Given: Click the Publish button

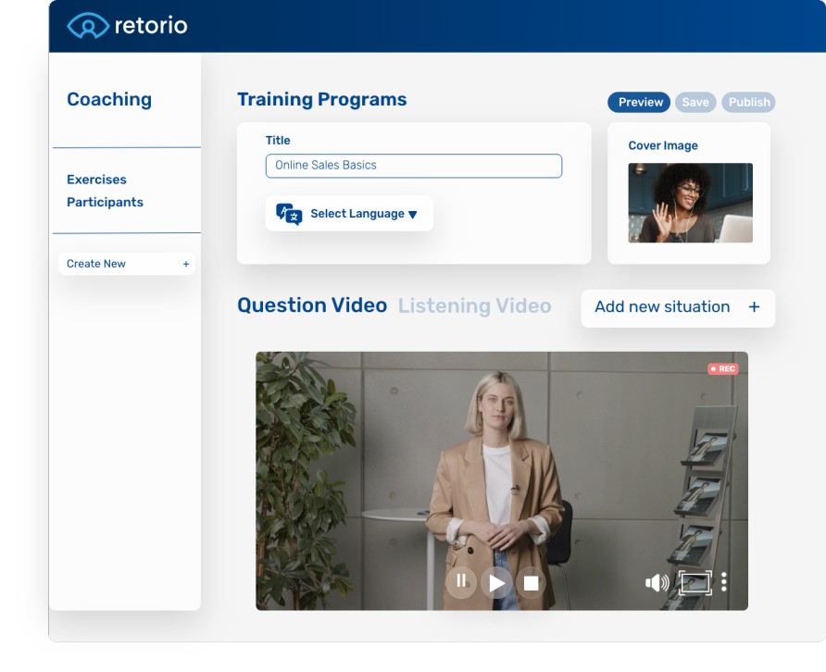Looking at the screenshot, I should [748, 102].
